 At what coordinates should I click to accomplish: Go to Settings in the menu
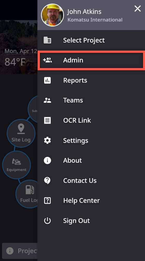[91, 140]
